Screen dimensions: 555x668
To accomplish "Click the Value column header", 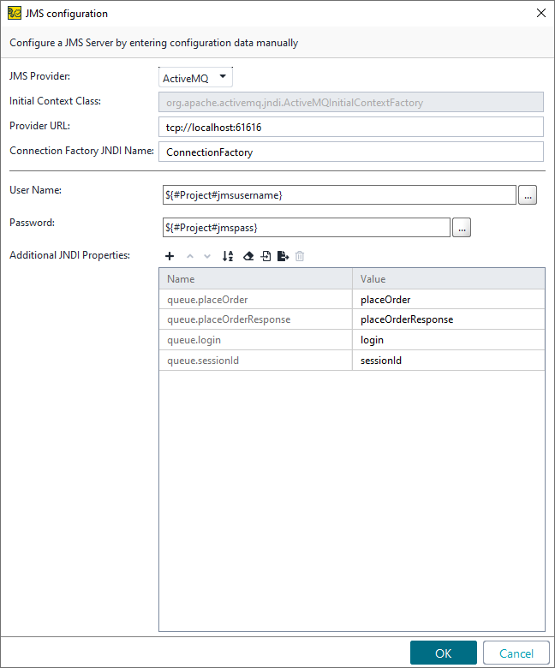I will pos(449,278).
